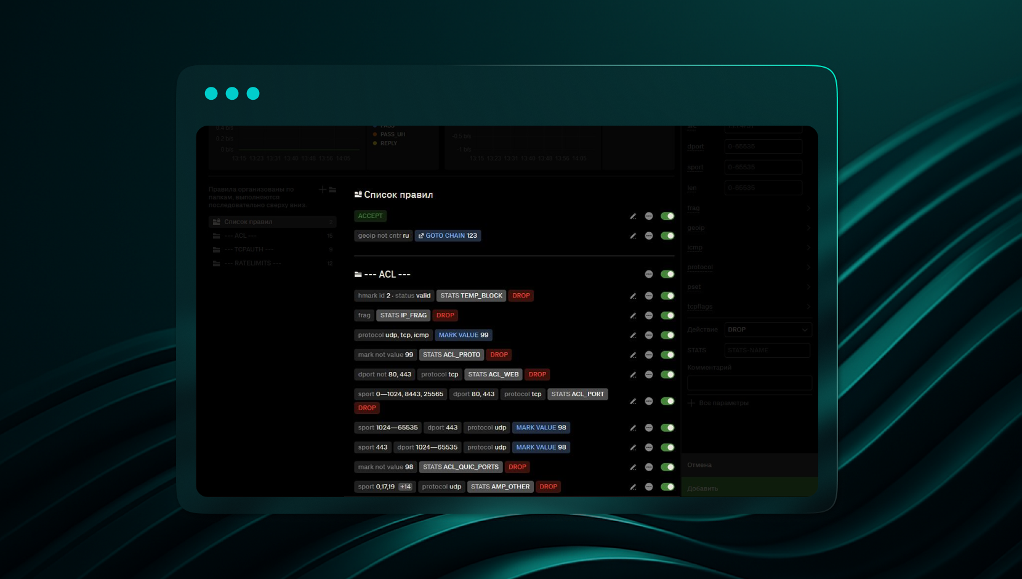Image resolution: width=1022 pixels, height=579 pixels.
Task: Focus the dport input field
Action: click(x=763, y=147)
